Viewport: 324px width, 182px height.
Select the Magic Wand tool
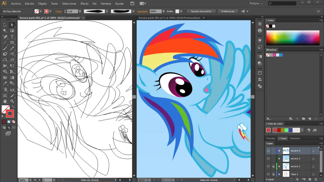tap(5, 31)
